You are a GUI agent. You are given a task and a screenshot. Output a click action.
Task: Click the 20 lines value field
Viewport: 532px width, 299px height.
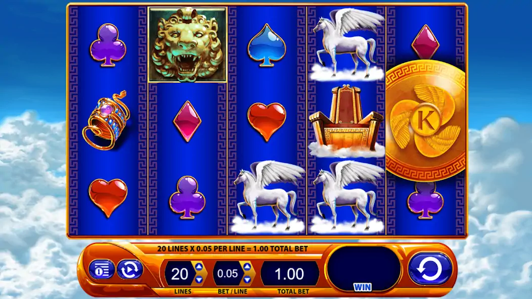(180, 274)
